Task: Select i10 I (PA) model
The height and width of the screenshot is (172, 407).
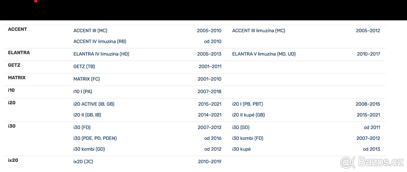Action: point(82,92)
